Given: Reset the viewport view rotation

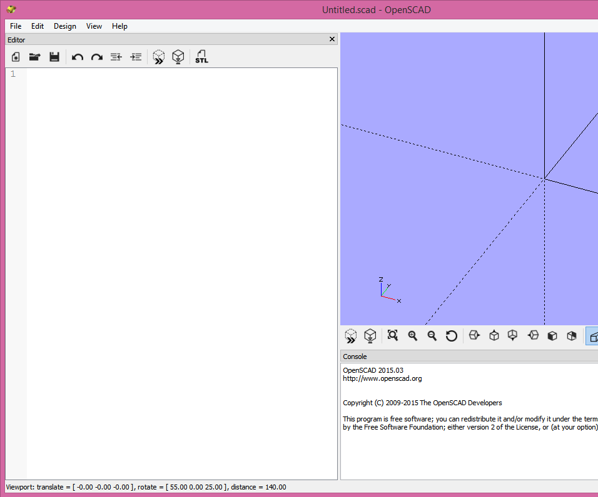Looking at the screenshot, I should [452, 335].
